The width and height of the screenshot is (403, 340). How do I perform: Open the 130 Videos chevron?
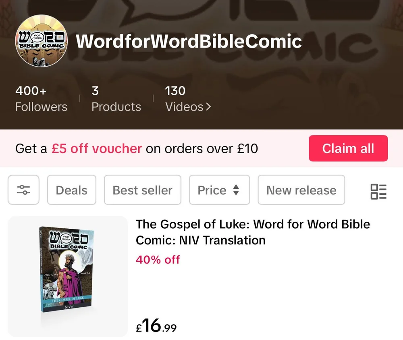coord(209,107)
